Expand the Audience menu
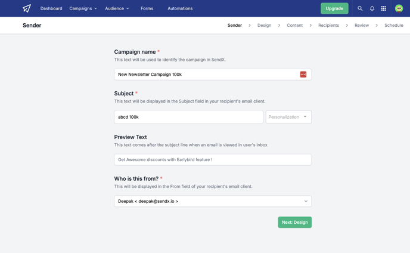410x253 pixels. pos(117,8)
